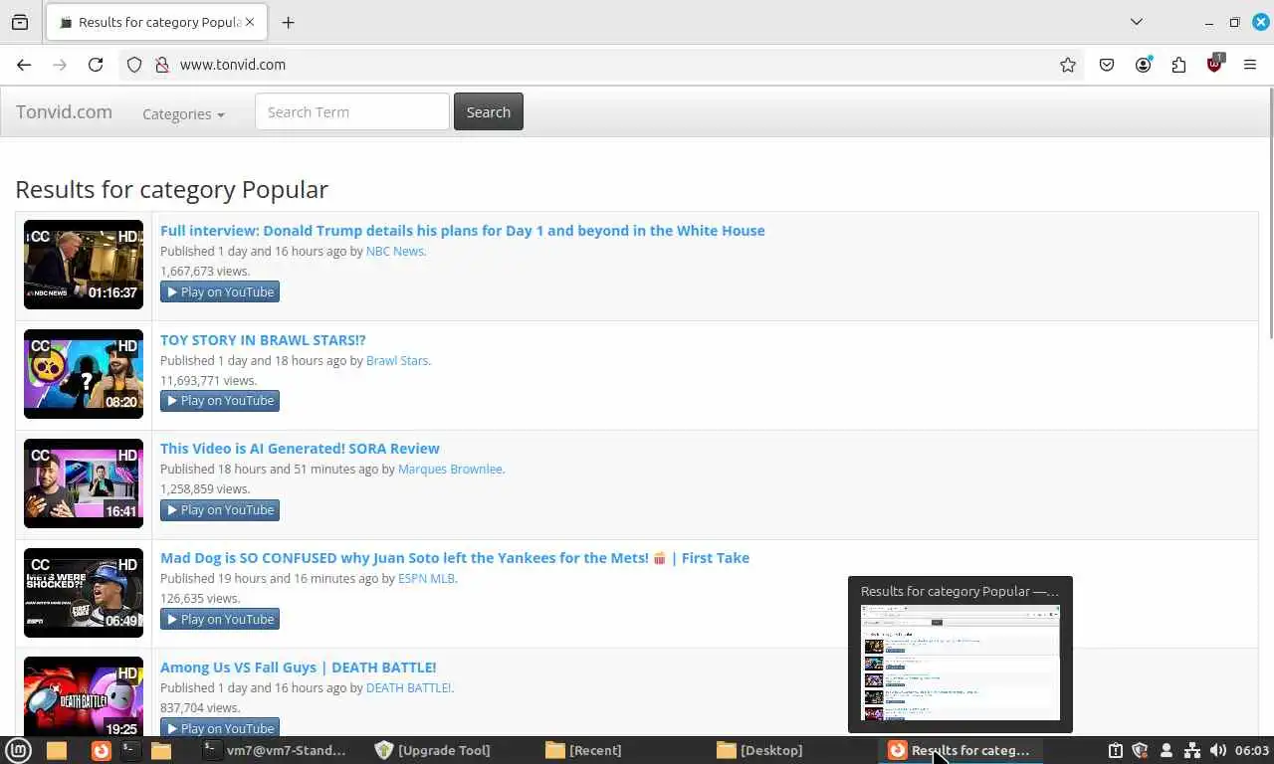
Task: Open the SORA Review video title
Action: tap(300, 448)
